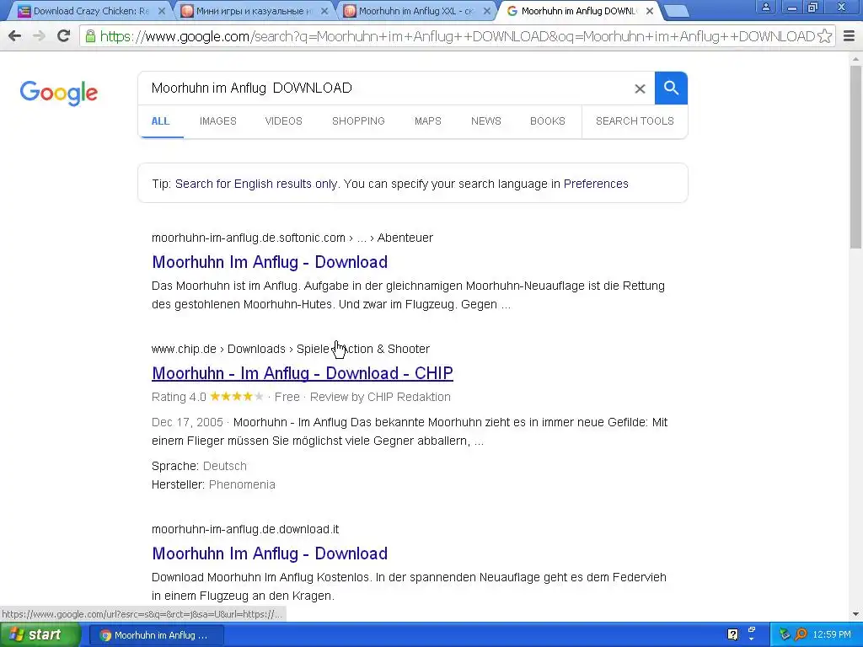
Task: Click 'Search for English results only' link
Action: [256, 184]
